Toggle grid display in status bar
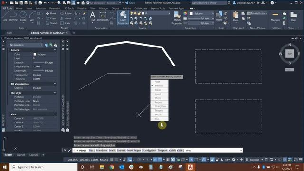 coord(112,160)
